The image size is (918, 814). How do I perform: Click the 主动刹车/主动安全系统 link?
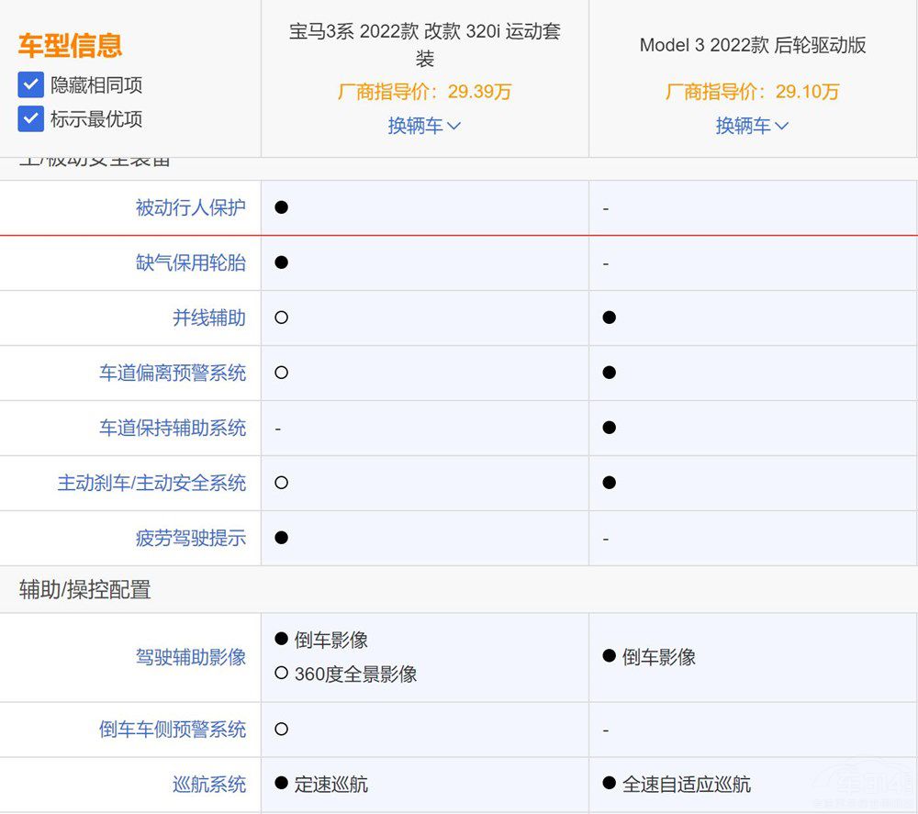point(151,483)
